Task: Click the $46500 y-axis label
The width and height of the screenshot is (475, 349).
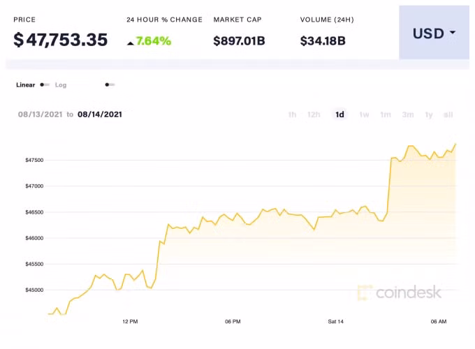Action: [x=34, y=212]
